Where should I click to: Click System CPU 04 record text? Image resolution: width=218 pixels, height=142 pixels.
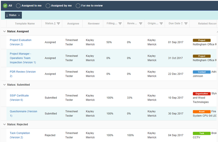[x=205, y=116]
